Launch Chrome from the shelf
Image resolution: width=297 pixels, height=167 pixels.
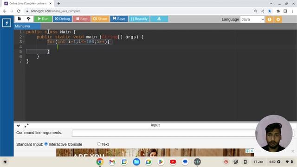[100, 162]
